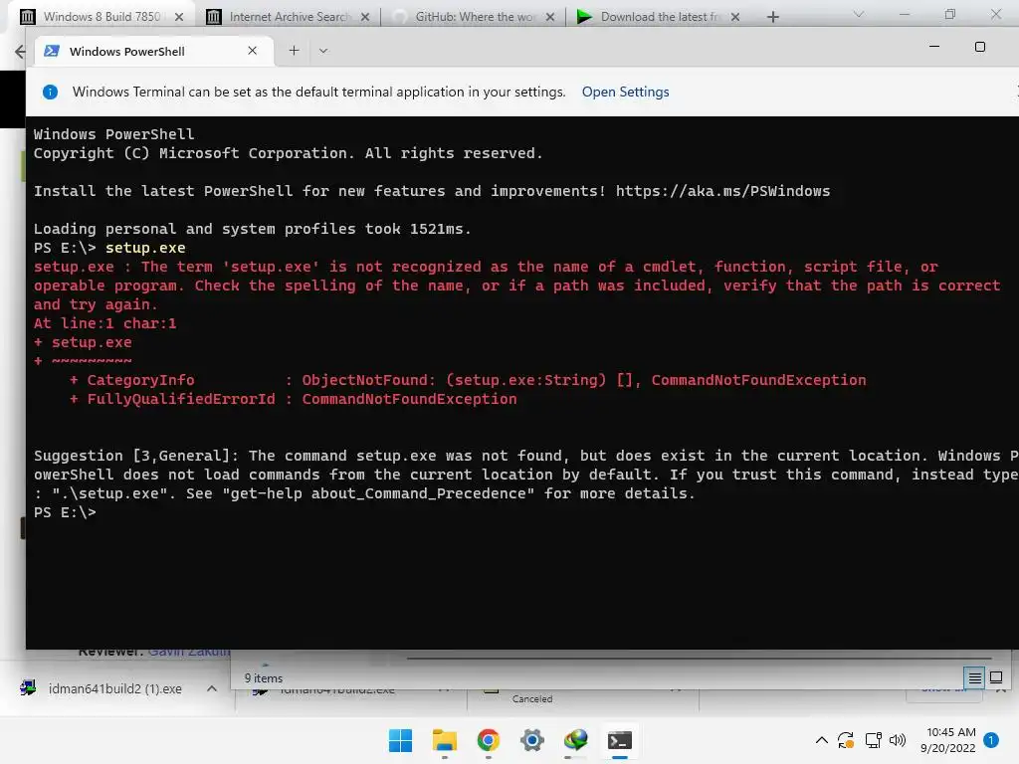Click the 'Suggestion [3,General]' line
1019x764 pixels.
[525, 456]
